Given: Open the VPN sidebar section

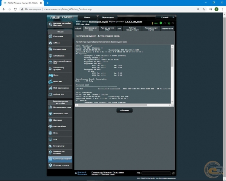Looking at the screenshot, I should point(60,140).
